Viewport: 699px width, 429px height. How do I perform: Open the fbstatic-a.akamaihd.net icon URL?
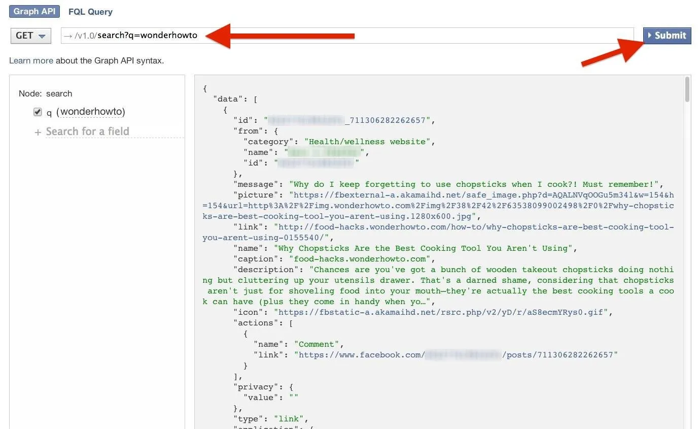(441, 312)
